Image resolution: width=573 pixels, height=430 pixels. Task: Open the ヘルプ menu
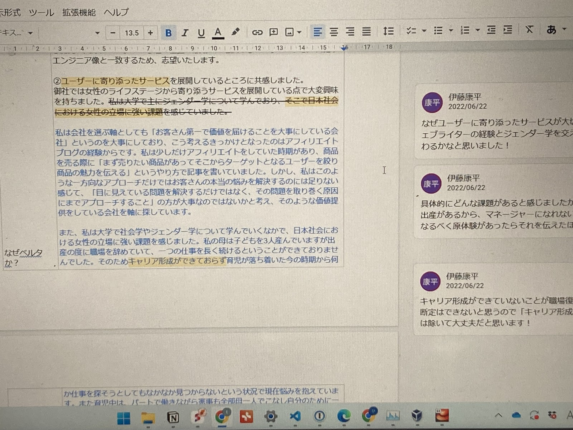pos(116,12)
